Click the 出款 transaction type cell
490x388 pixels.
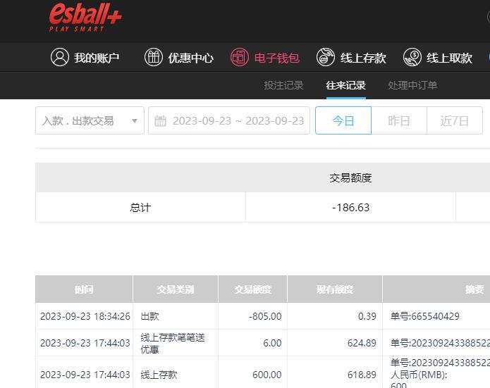(x=176, y=316)
